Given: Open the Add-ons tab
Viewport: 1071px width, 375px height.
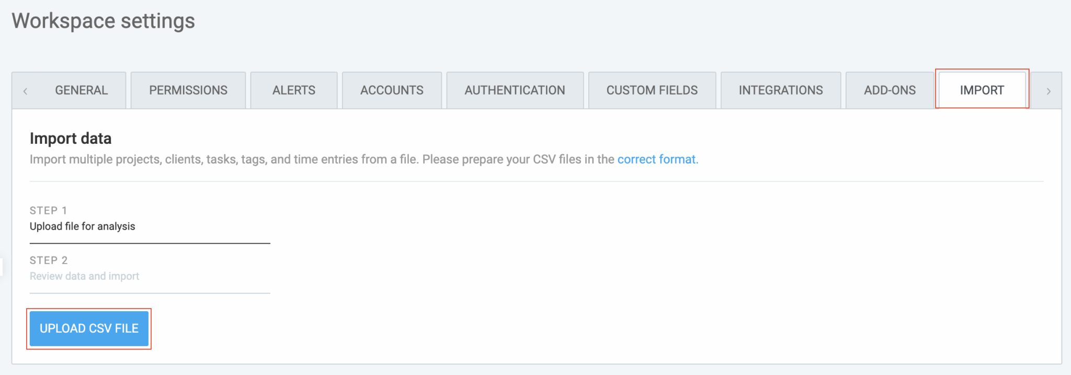Looking at the screenshot, I should point(889,90).
